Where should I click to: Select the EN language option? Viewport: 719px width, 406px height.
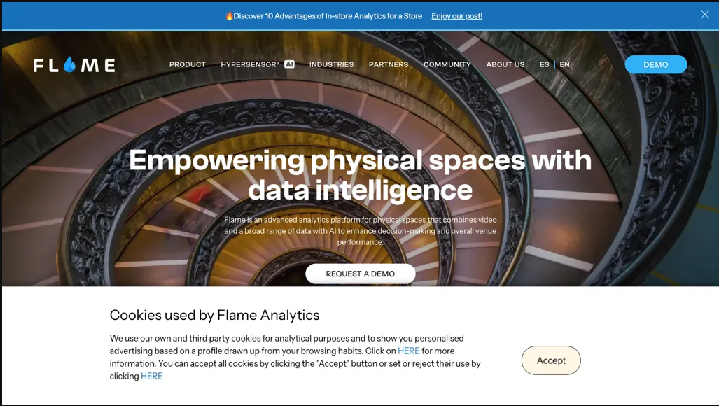[x=564, y=64]
